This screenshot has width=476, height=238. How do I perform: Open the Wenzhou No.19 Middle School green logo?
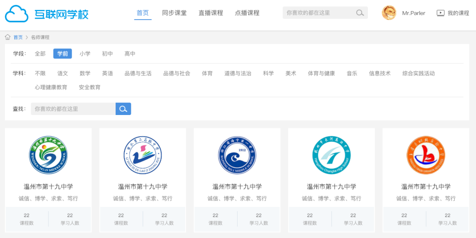[48, 155]
